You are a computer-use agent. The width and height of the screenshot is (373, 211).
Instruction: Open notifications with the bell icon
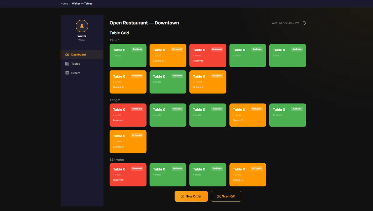point(304,23)
